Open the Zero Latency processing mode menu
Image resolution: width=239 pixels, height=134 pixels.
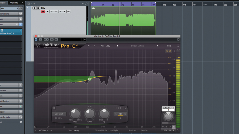[74, 130]
